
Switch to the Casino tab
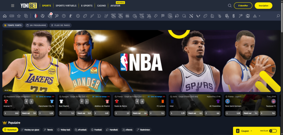(x=101, y=6)
